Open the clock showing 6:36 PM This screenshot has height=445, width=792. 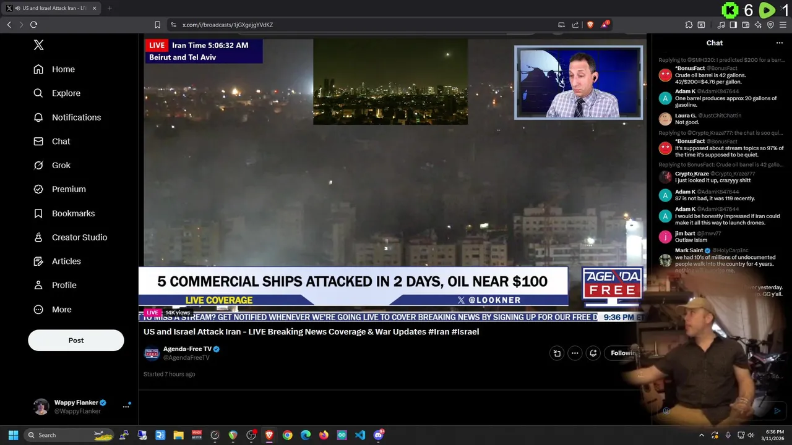(x=774, y=435)
